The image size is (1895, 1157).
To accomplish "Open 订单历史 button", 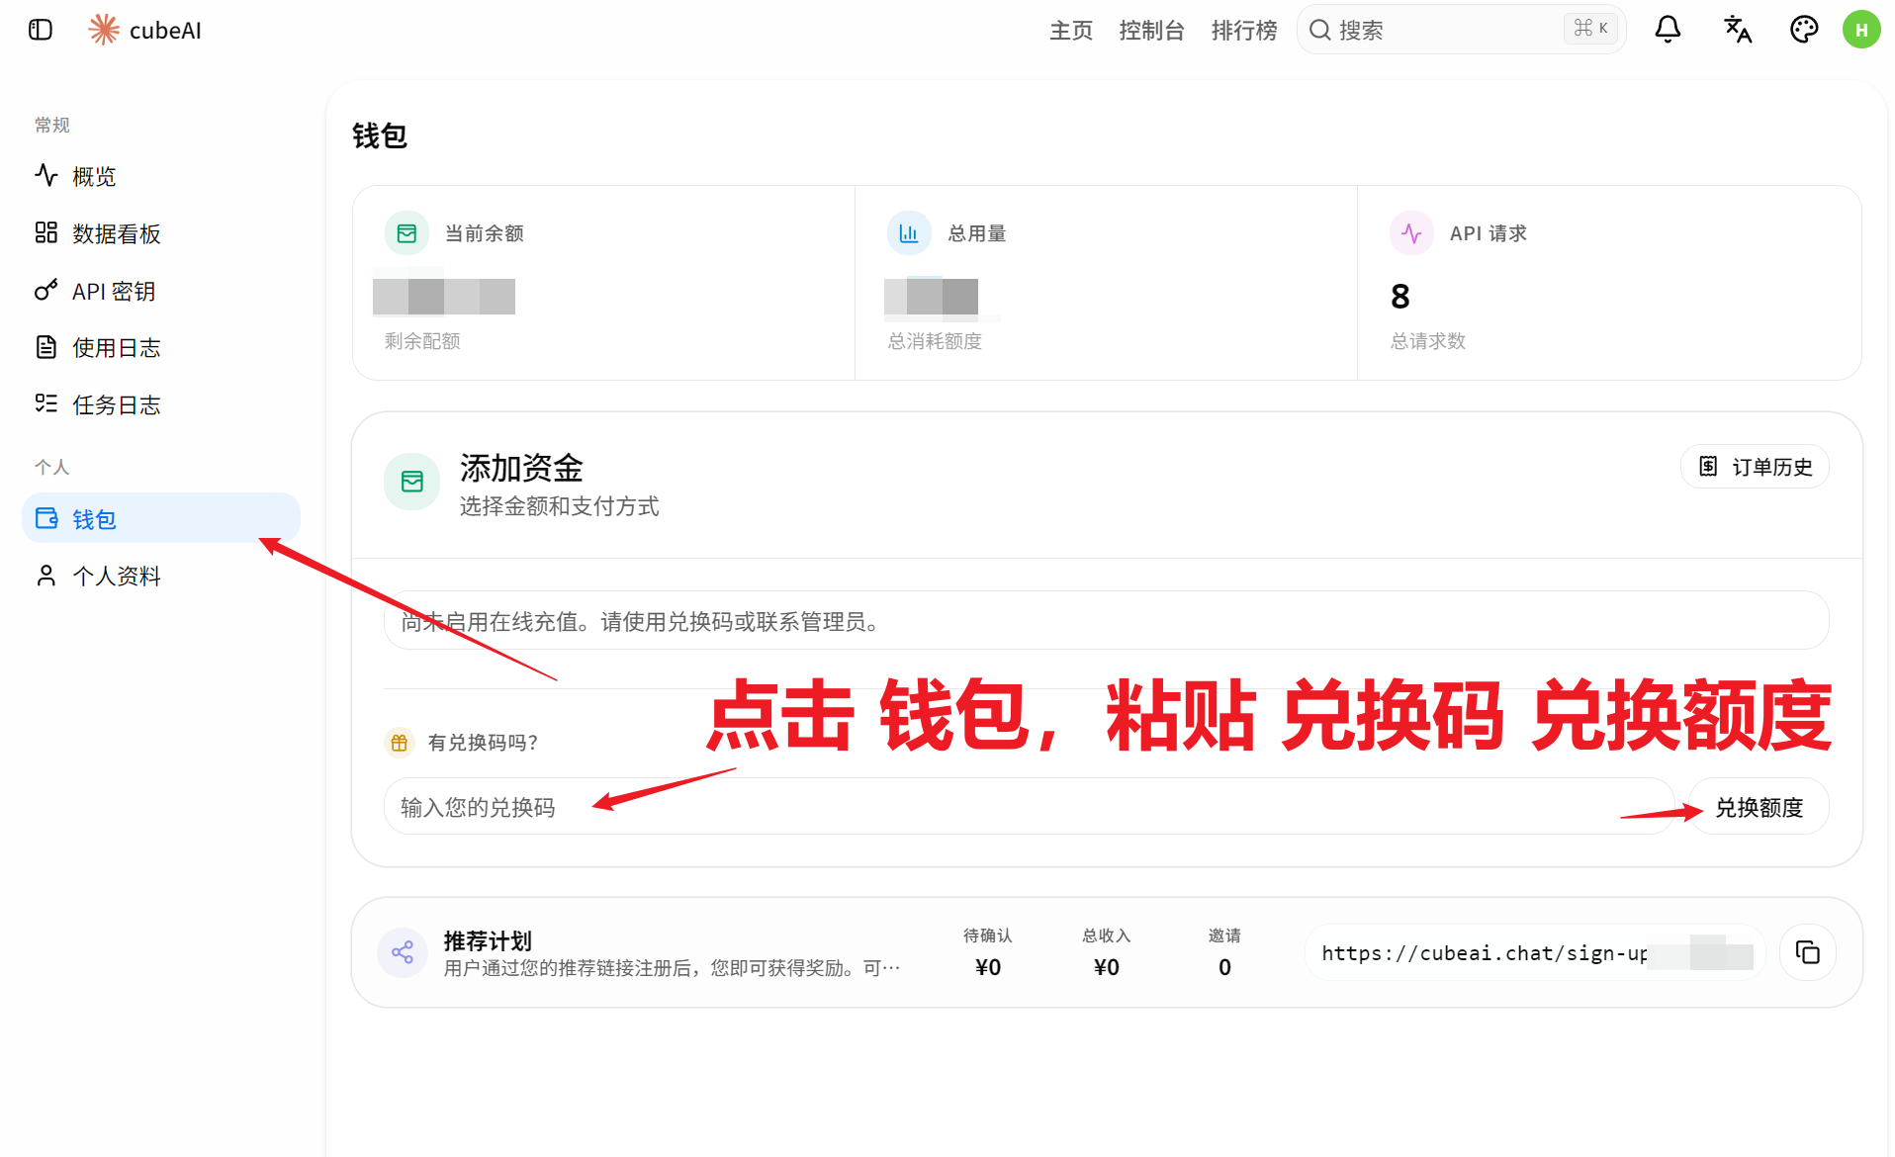I will pyautogui.click(x=1755, y=467).
